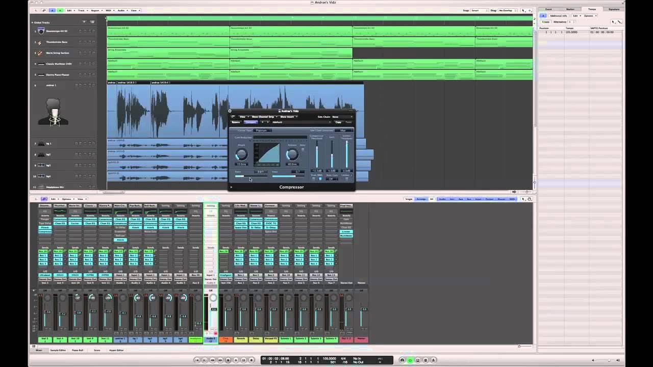Select the RMS detection button
This screenshot has width=653, height=367.
[x=320, y=179]
